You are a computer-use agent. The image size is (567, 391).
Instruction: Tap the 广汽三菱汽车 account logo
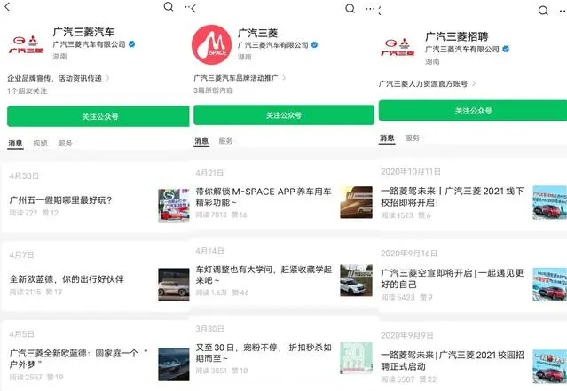(26, 45)
